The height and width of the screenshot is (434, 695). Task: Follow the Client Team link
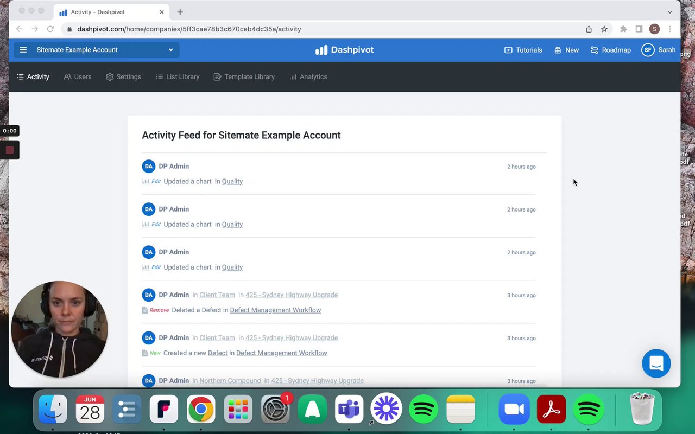point(217,295)
